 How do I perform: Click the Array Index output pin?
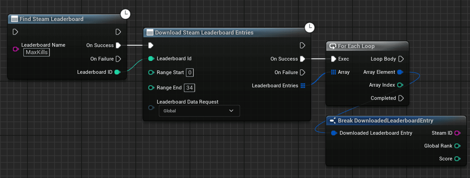(x=400, y=85)
